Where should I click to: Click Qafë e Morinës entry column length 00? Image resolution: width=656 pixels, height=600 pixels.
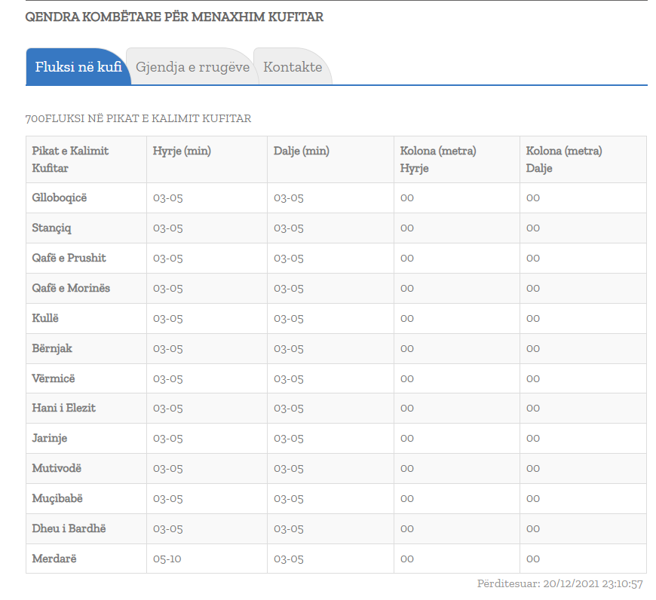click(407, 288)
